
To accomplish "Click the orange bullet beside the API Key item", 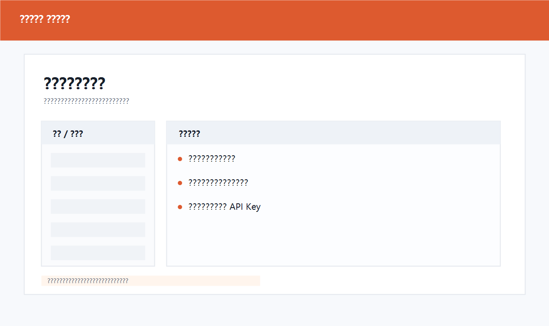I will point(180,207).
